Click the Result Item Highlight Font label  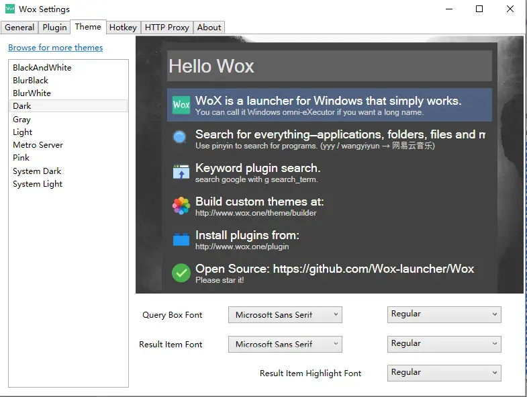(311, 373)
